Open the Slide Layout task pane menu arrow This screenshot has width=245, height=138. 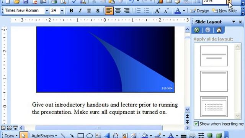point(234,22)
